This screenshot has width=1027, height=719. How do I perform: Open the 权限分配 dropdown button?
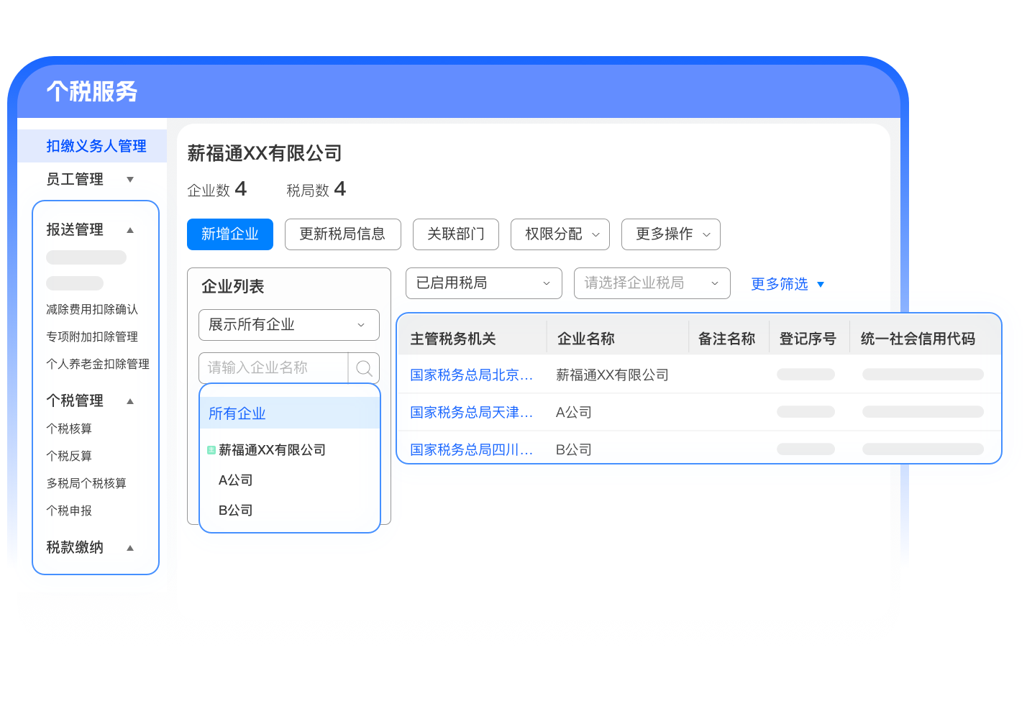(x=560, y=234)
